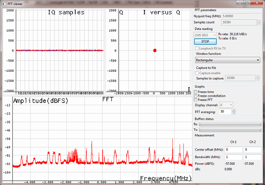Decrease FFT averaging with down arrow
This screenshot has width=265, height=185.
point(234,113)
